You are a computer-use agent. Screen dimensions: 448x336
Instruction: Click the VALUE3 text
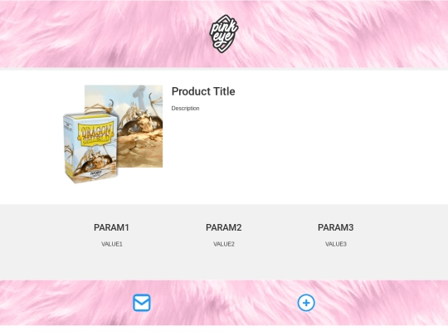(x=336, y=244)
